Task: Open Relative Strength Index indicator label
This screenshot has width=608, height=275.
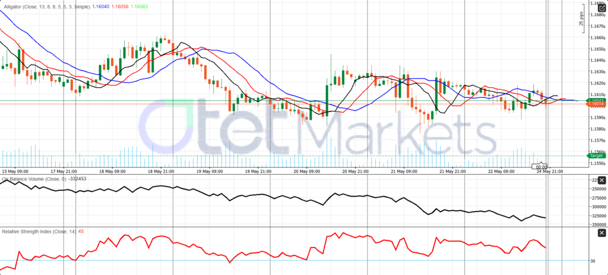Action: 39,231
